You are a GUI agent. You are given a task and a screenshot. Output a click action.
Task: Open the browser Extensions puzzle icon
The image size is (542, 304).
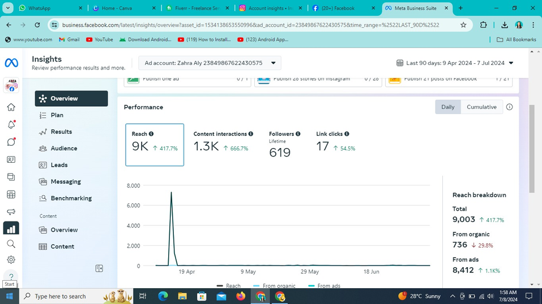[x=483, y=25]
